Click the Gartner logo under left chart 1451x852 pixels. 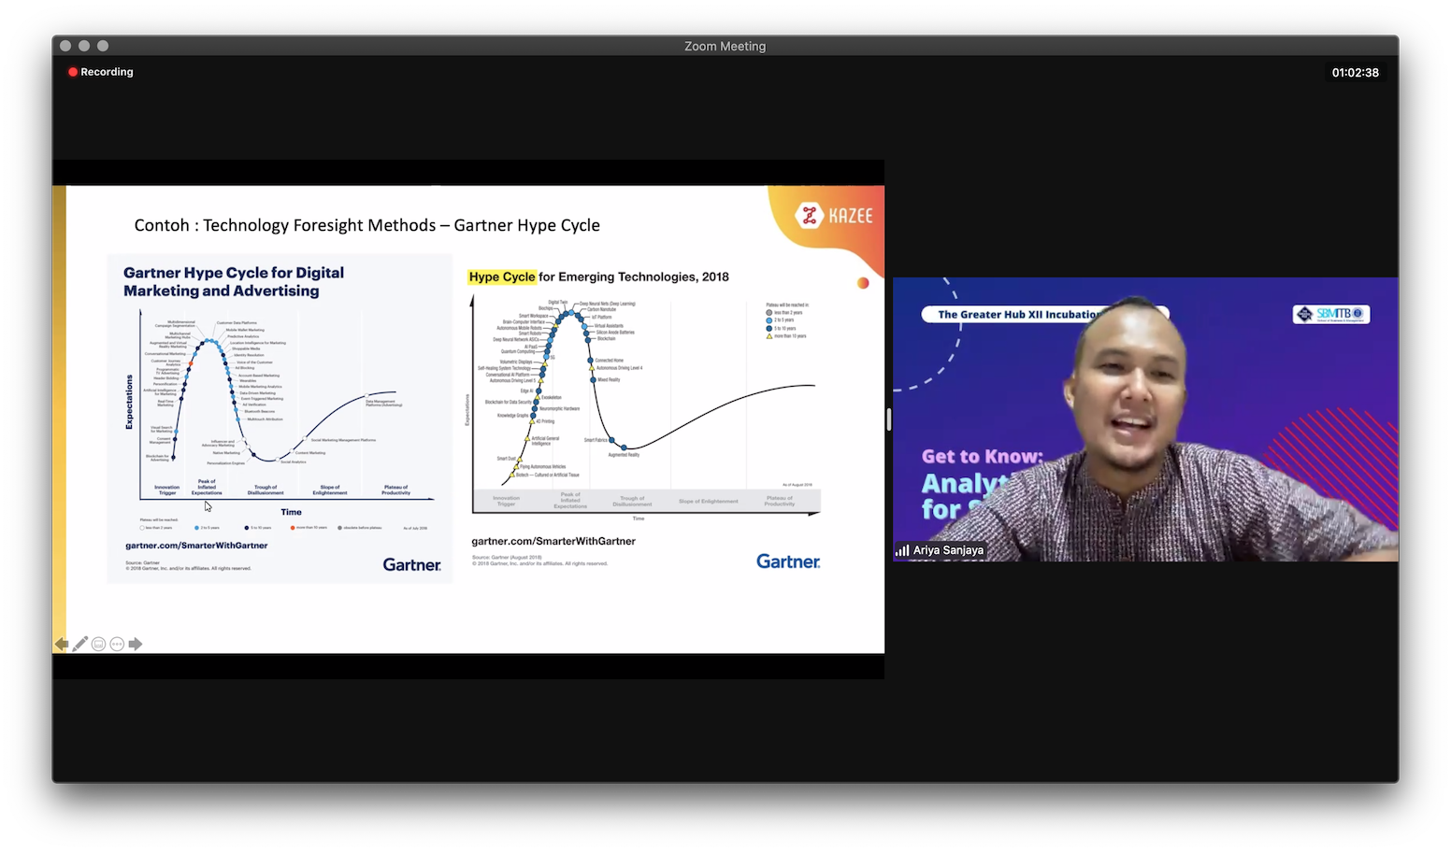tap(411, 564)
